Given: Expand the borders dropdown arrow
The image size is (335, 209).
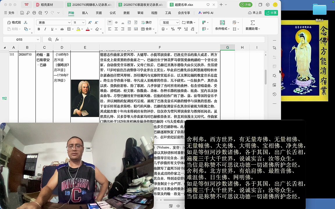Looking at the screenshot, I should pyautogui.click(x=73, y=29).
